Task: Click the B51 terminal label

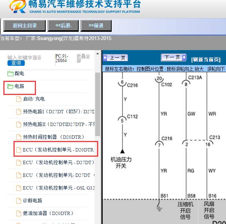Action: click(164, 196)
